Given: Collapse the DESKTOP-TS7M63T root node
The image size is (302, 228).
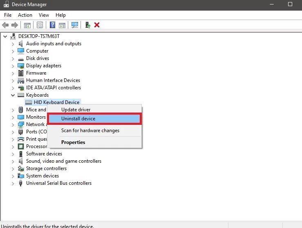Looking at the screenshot, I should coord(5,36).
